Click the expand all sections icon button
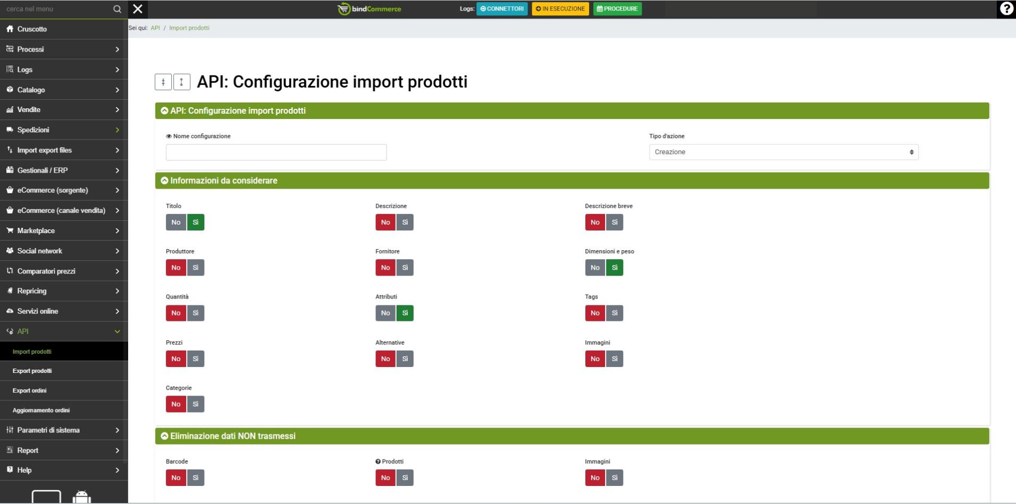 181,82
